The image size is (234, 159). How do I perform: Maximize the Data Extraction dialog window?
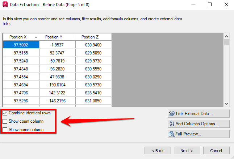pos(210,5)
